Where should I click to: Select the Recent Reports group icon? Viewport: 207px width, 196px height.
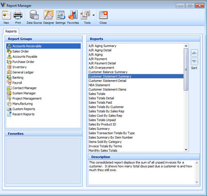pos(9,114)
